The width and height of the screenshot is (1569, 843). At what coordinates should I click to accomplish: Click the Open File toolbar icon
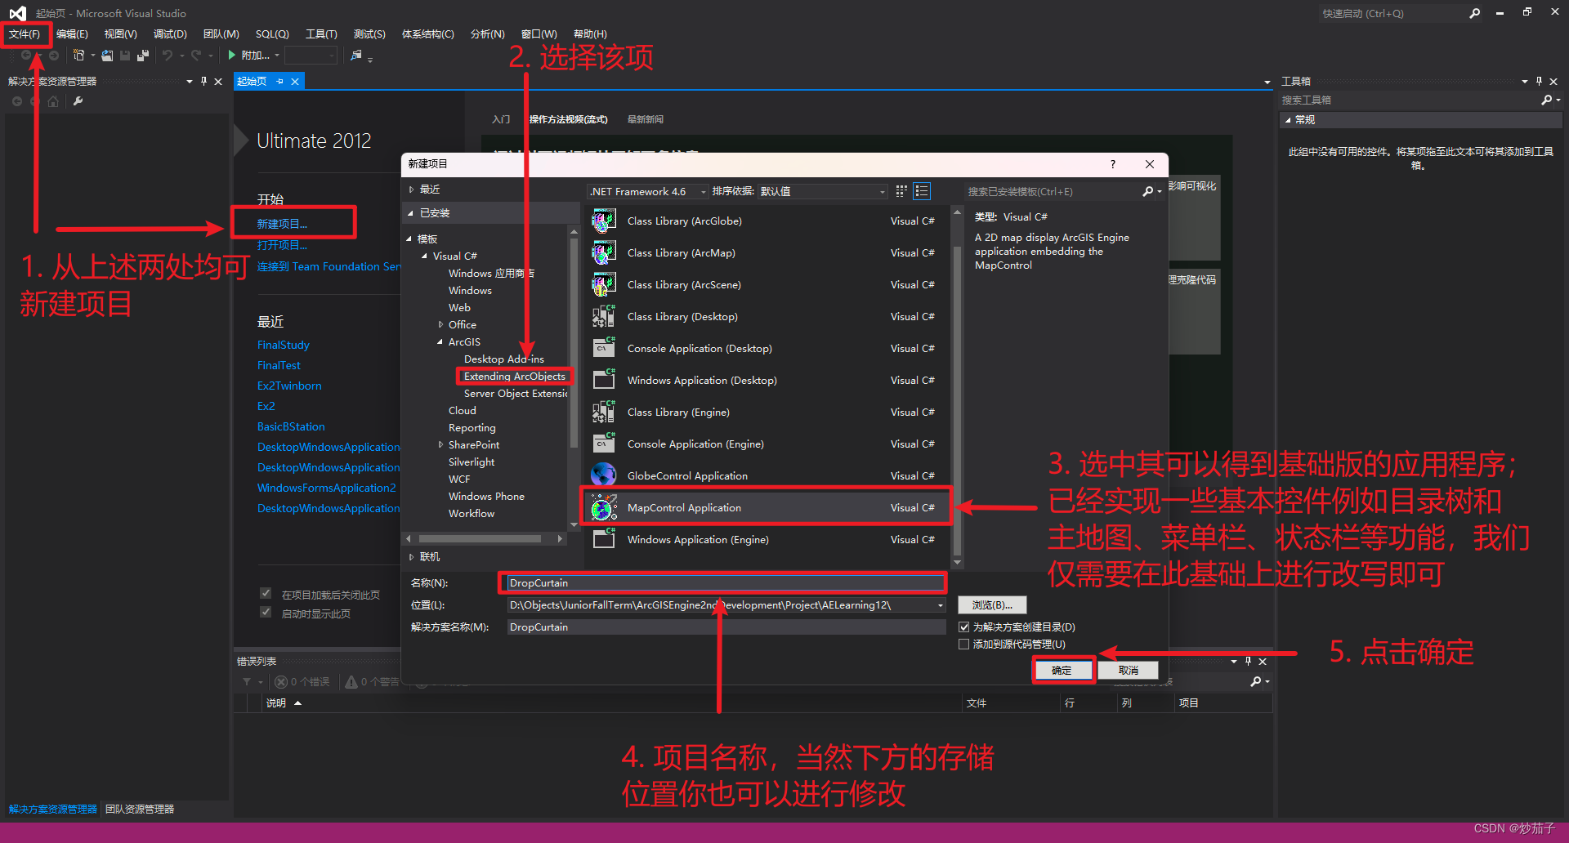(x=107, y=56)
